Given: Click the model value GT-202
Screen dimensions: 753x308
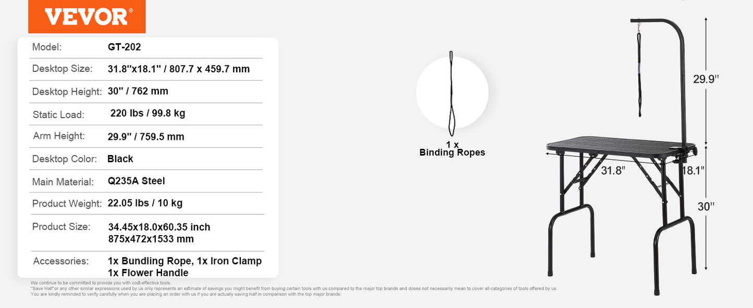Looking at the screenshot, I should [x=124, y=47].
